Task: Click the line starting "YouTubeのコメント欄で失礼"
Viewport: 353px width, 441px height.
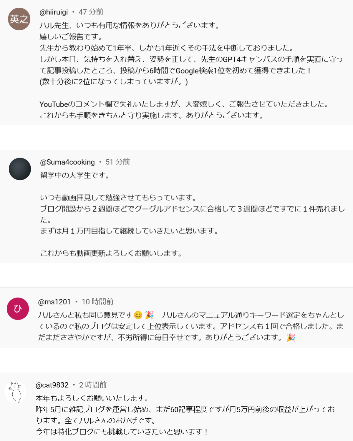Action: pyautogui.click(x=184, y=104)
